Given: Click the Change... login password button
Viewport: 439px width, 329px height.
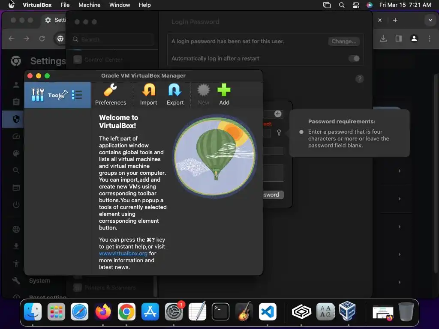Looking at the screenshot, I should 344,42.
